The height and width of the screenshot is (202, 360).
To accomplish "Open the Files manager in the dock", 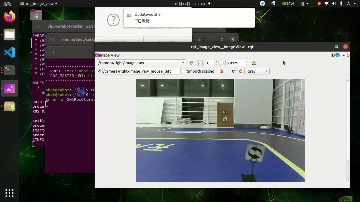I will click(9, 34).
